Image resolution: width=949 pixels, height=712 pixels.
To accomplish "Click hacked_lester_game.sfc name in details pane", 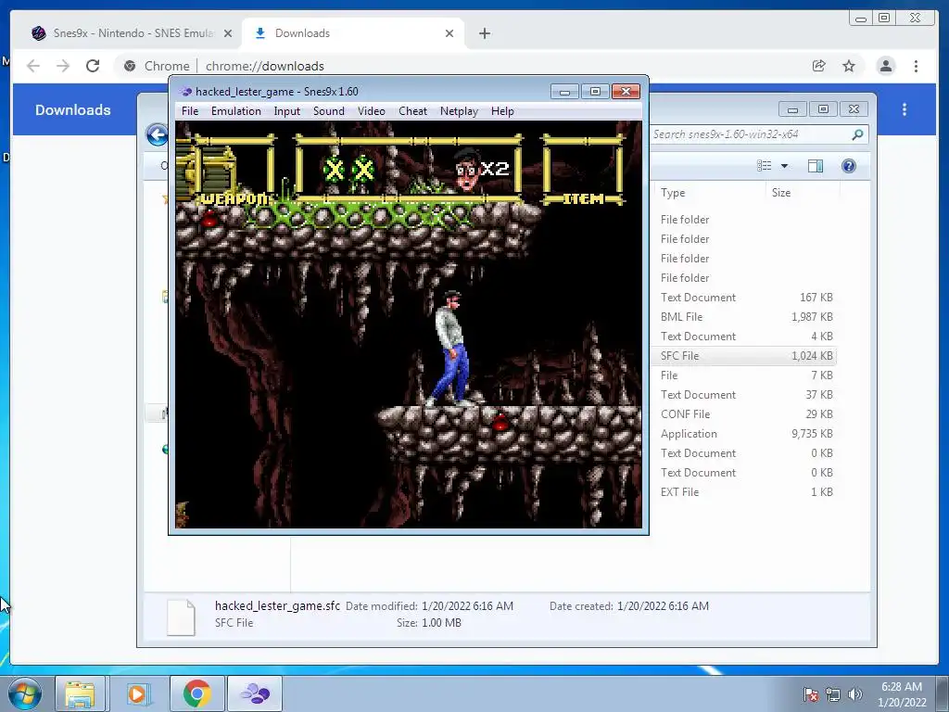I will 277,605.
